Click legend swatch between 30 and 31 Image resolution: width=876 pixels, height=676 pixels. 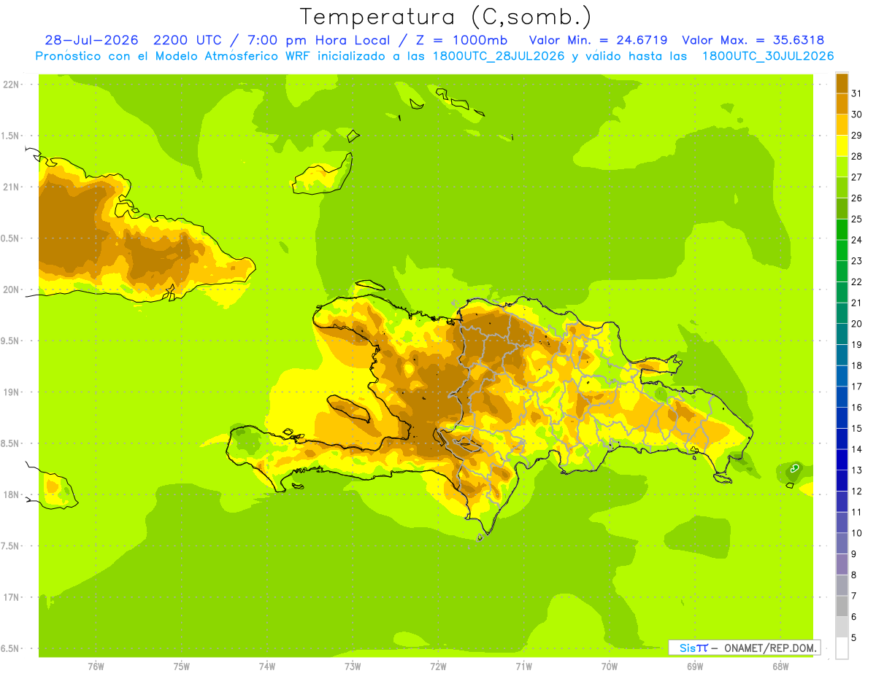click(842, 104)
